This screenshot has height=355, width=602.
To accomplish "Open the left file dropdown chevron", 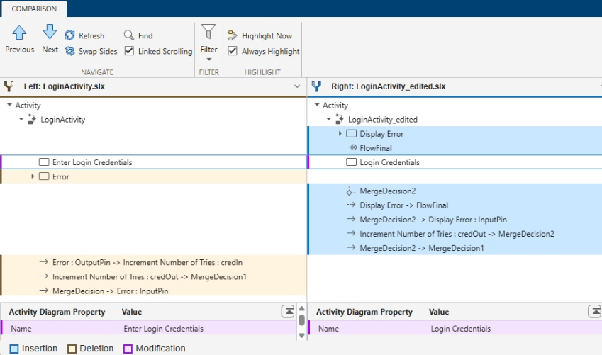I will click(x=297, y=86).
